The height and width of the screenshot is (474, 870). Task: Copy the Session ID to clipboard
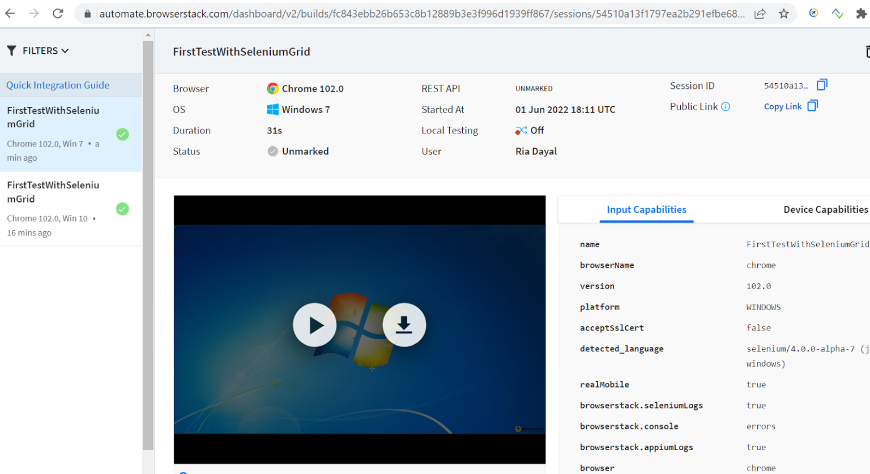pyautogui.click(x=822, y=85)
